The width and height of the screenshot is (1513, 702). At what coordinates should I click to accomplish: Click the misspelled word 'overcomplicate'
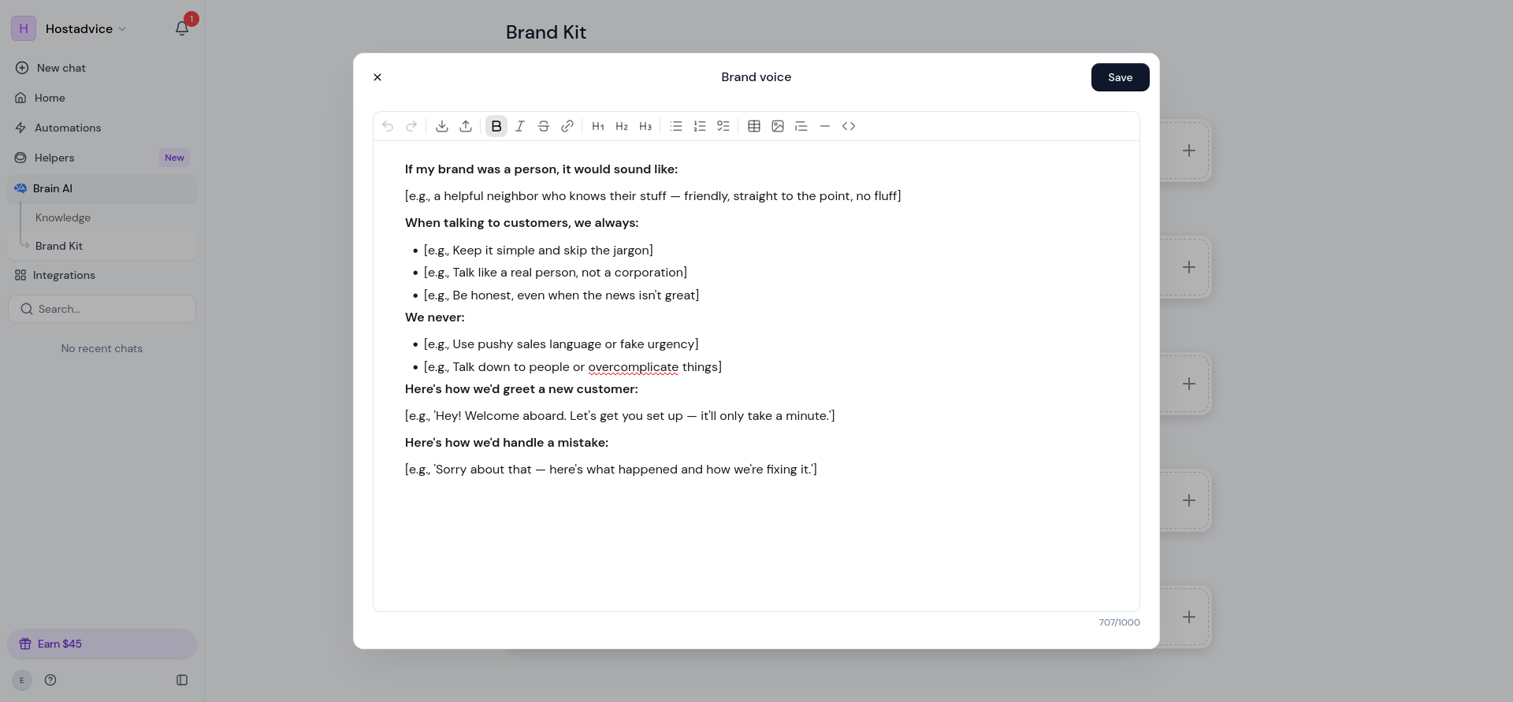click(x=634, y=367)
